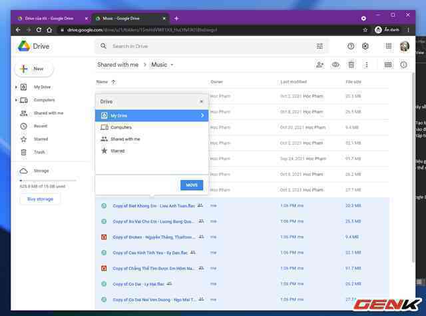Expand My Drive chevron in move dialog
Screen dimensions: 426x316
click(202, 116)
